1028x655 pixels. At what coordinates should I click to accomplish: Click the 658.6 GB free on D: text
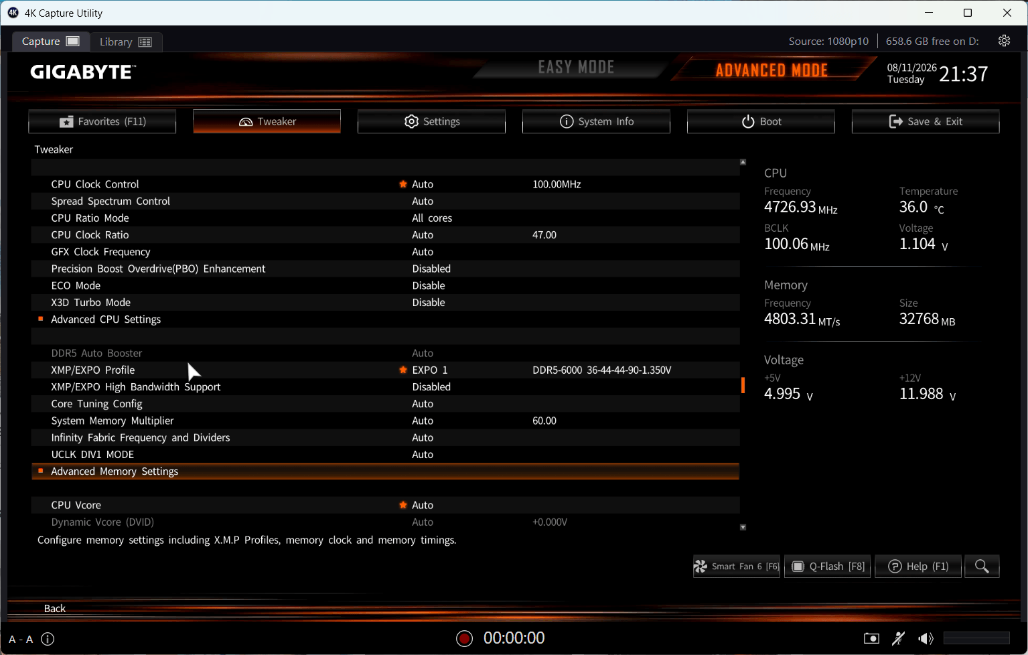click(x=932, y=41)
